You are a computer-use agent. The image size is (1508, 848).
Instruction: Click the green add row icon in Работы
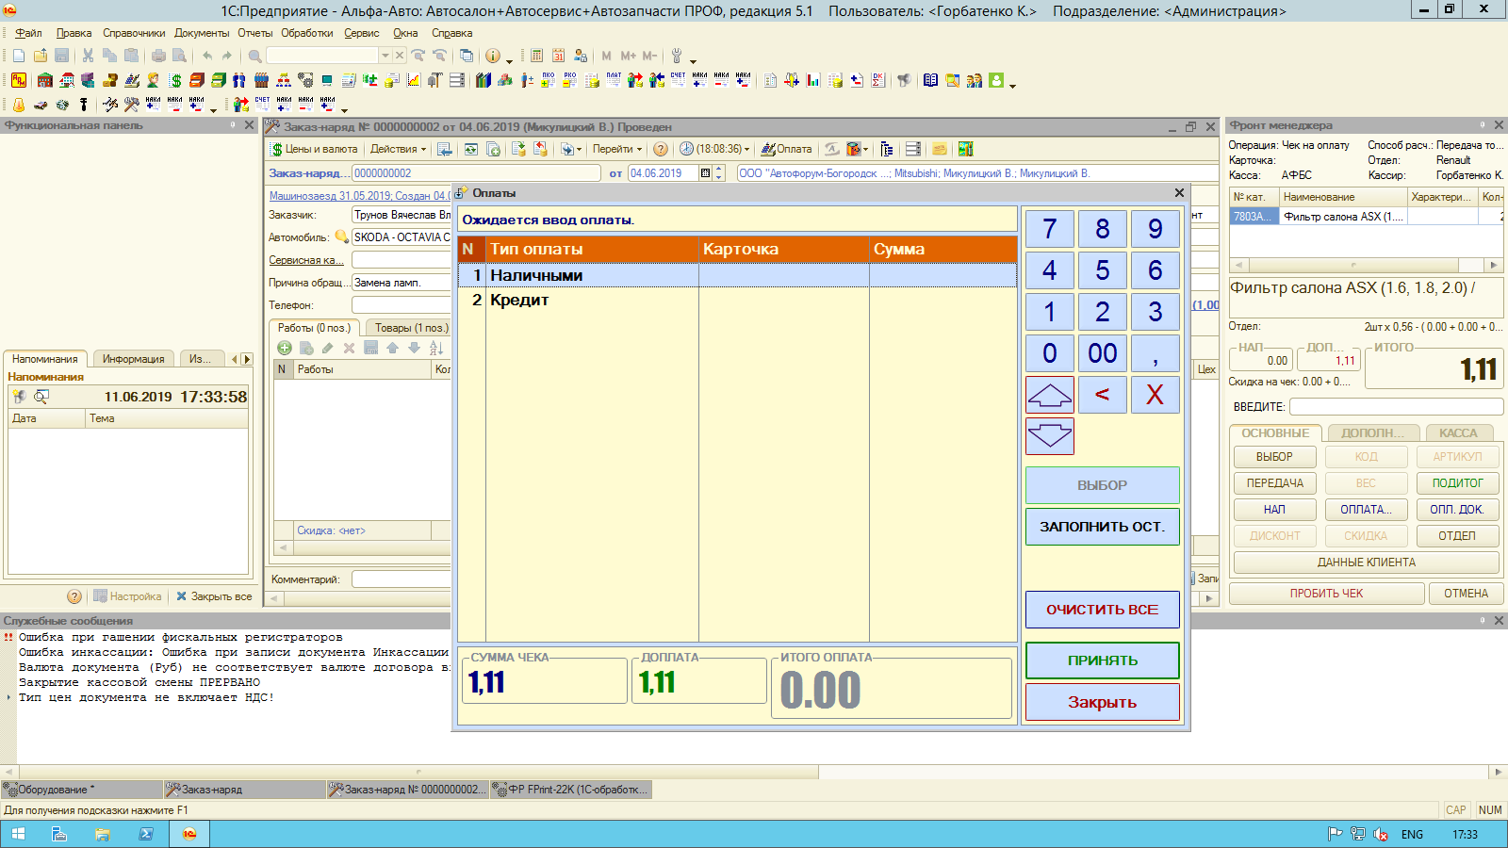coord(285,348)
